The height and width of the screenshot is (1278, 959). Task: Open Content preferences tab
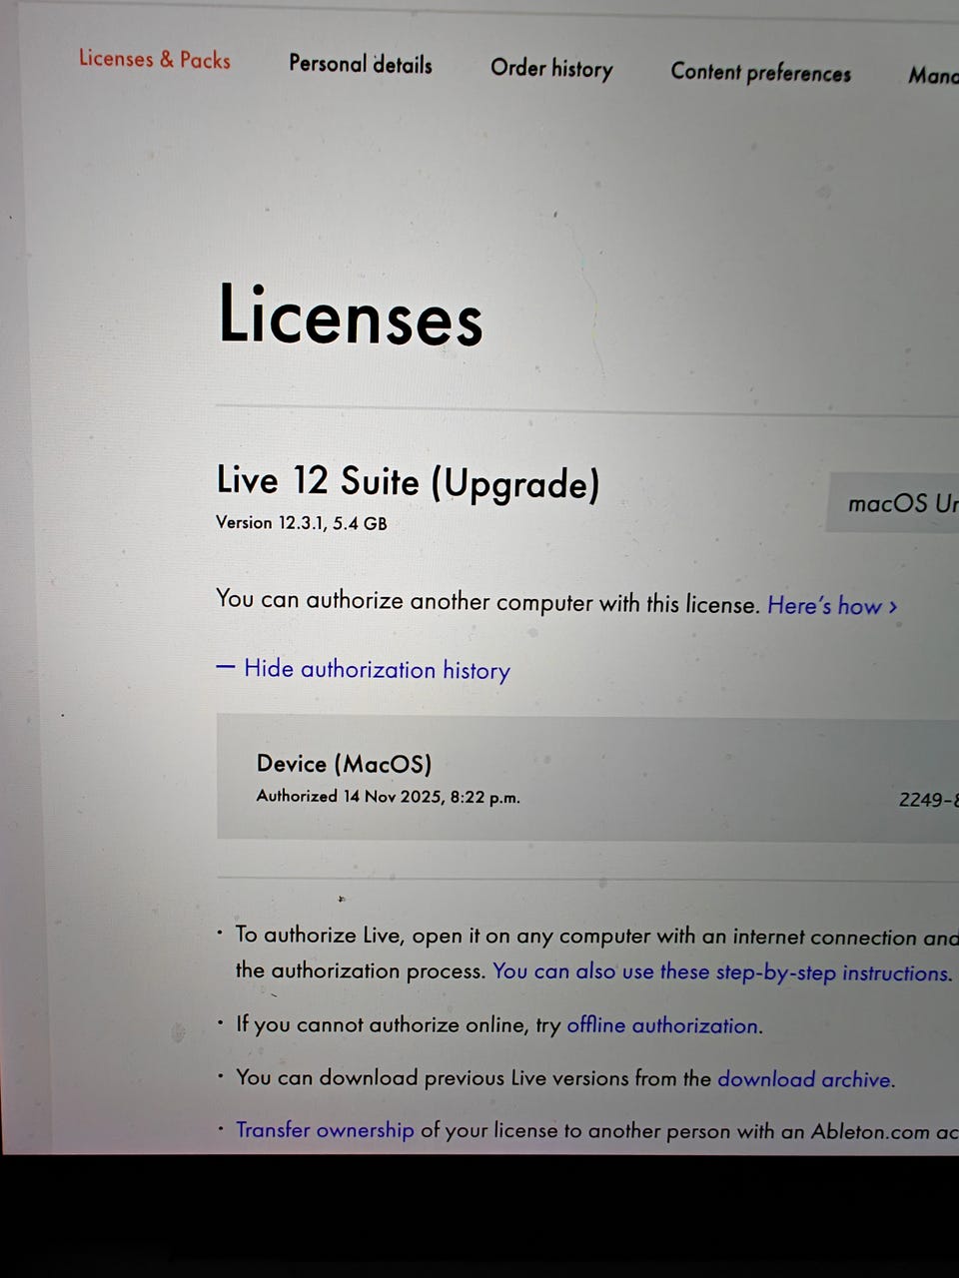click(x=760, y=72)
